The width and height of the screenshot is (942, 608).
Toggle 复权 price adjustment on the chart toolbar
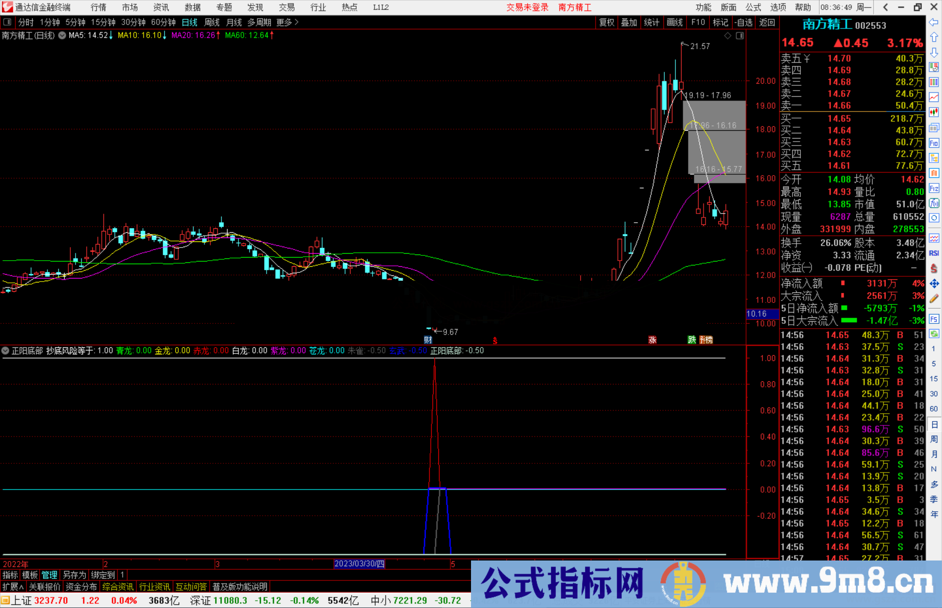(x=607, y=22)
